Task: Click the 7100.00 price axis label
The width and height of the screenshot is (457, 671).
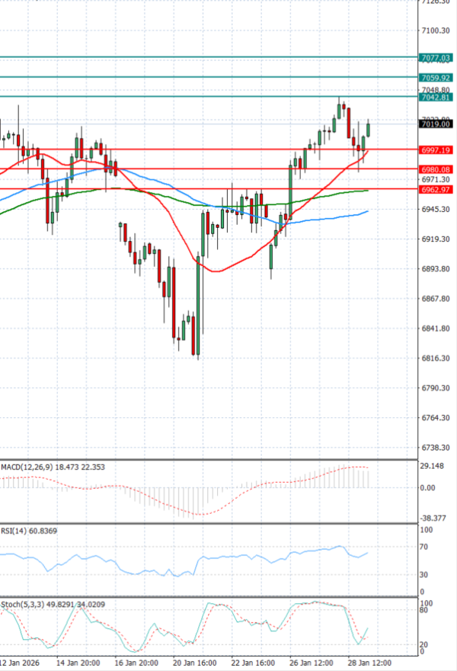Action: pyautogui.click(x=435, y=30)
